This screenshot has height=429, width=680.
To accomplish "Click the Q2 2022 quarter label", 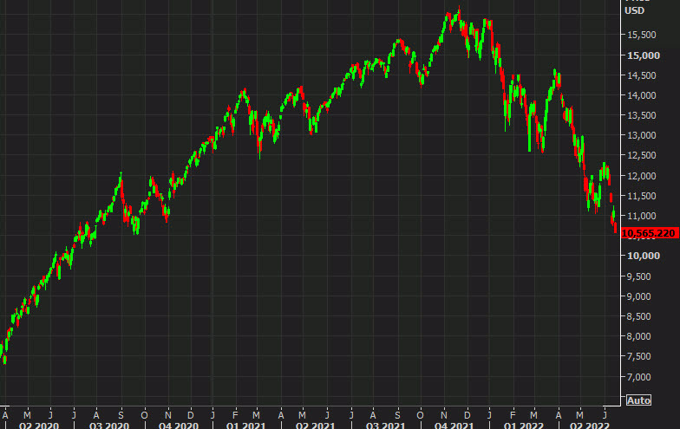I will (590, 425).
